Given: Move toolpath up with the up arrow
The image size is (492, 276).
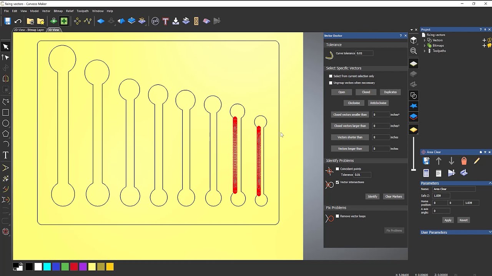Looking at the screenshot, I should click(439, 161).
